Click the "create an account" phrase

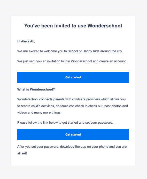click(113, 61)
